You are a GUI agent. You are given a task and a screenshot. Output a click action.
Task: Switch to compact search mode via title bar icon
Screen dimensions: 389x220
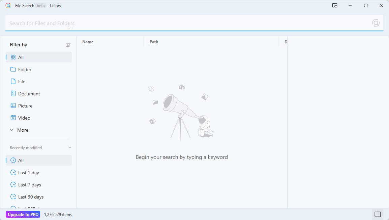pos(335,5)
